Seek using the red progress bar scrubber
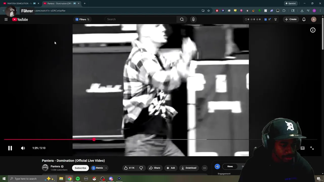 [94, 140]
